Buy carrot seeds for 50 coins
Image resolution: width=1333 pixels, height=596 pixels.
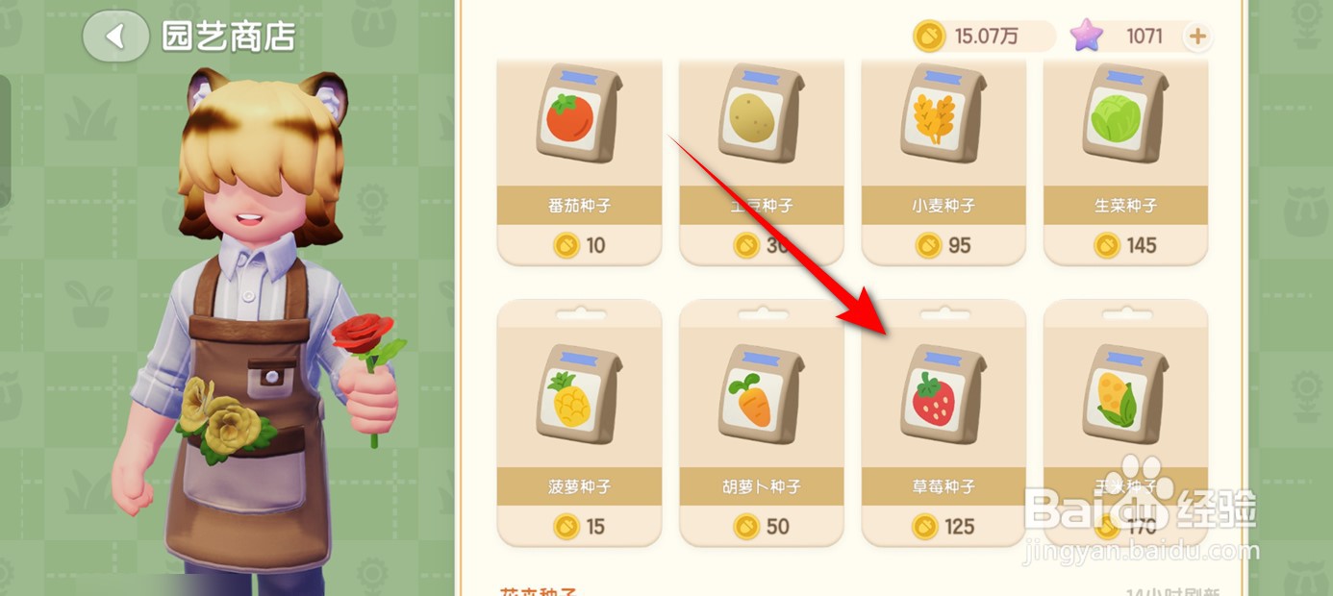[x=761, y=527]
